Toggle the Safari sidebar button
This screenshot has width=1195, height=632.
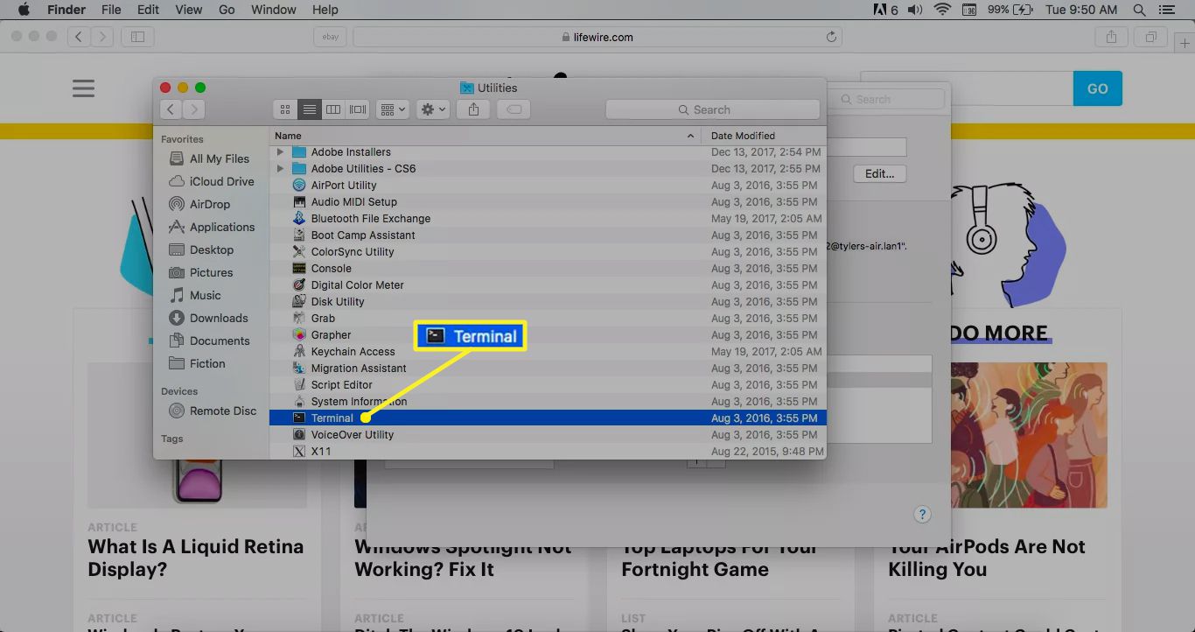coord(137,37)
